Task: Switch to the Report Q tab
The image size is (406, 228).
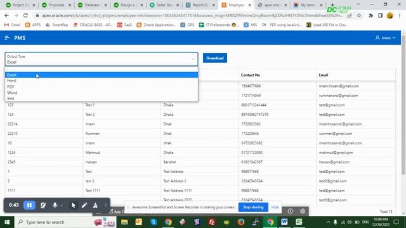Action: (x=200, y=5)
